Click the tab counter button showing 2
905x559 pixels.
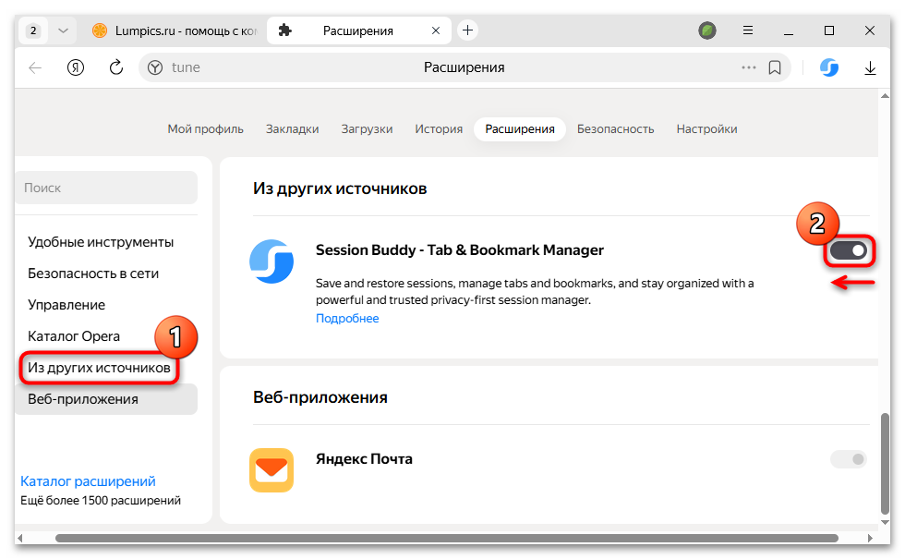pos(33,30)
